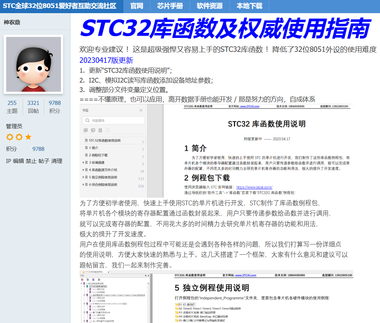Image resolution: width=380 pixels, height=323 pixels.
Task: Click the 技术支持: 19864585985 text in first header
Action: (x=290, y=106)
